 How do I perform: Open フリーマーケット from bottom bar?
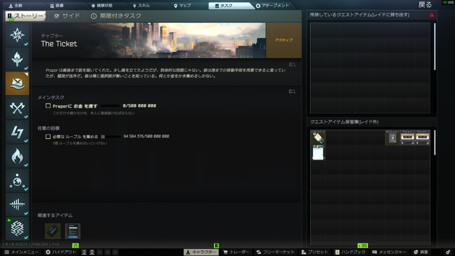point(272,252)
